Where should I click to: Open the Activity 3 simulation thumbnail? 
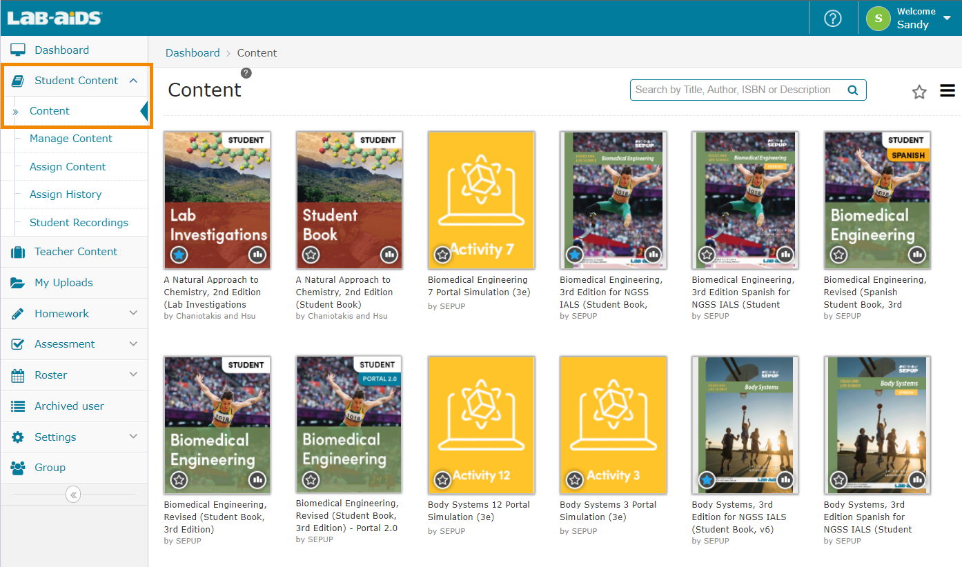pos(613,424)
